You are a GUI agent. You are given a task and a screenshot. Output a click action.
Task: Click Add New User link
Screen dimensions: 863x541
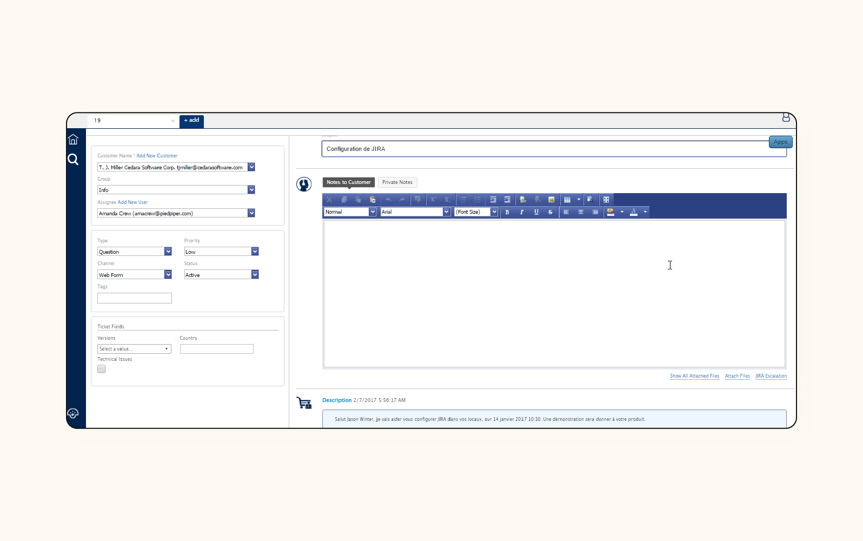[132, 202]
